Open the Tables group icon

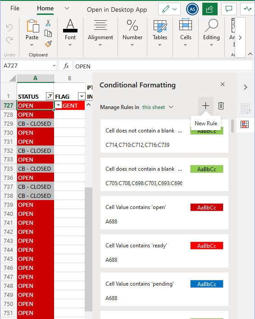tap(160, 26)
